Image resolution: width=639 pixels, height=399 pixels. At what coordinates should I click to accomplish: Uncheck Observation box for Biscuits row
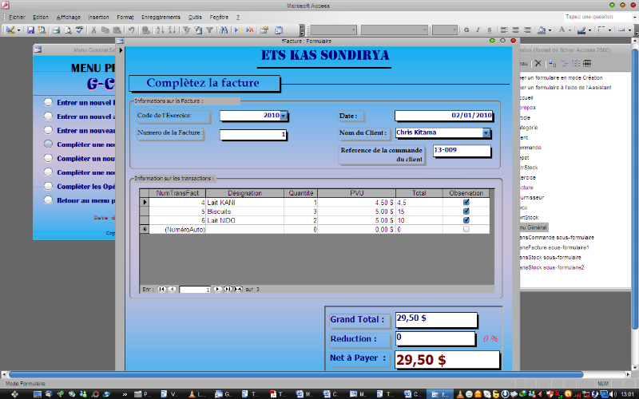tap(466, 211)
